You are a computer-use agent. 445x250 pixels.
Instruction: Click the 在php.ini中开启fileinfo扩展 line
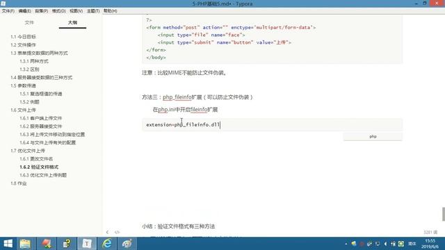(x=185, y=110)
